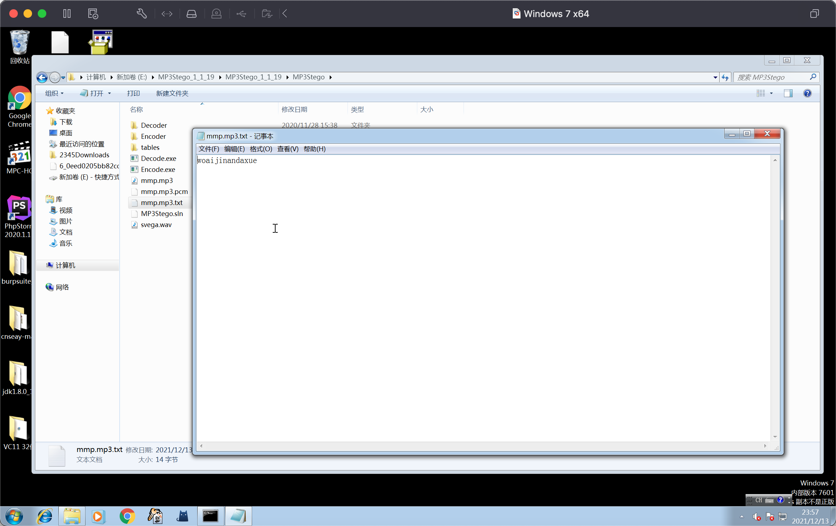Image resolution: width=836 pixels, height=526 pixels.
Task: Collapse the VM toolbar chevron
Action: click(x=285, y=14)
